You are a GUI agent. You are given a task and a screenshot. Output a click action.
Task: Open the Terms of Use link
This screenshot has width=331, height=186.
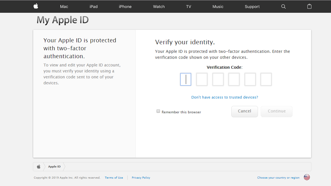pos(114,177)
